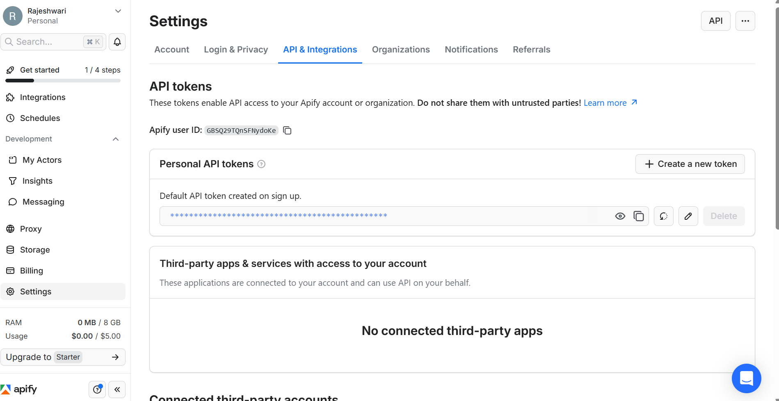Collapse the left sidebar with double chevron
Screen dimensions: 779x401
[x=117, y=389]
